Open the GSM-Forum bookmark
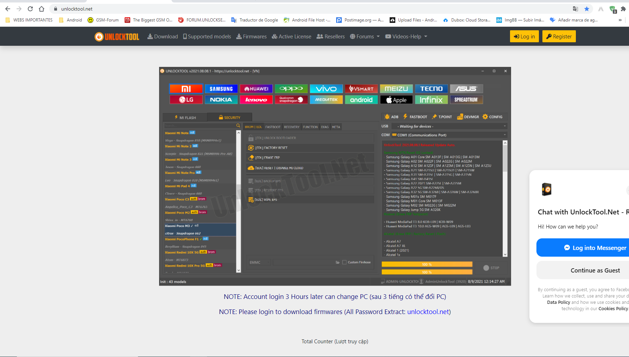 (103, 20)
